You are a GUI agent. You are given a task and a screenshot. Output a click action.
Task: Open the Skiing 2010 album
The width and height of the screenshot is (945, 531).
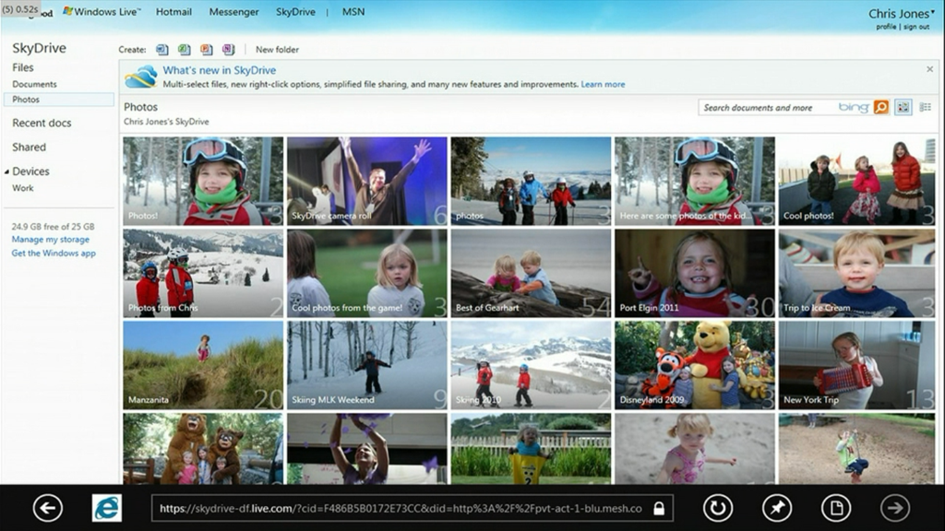pyautogui.click(x=531, y=365)
